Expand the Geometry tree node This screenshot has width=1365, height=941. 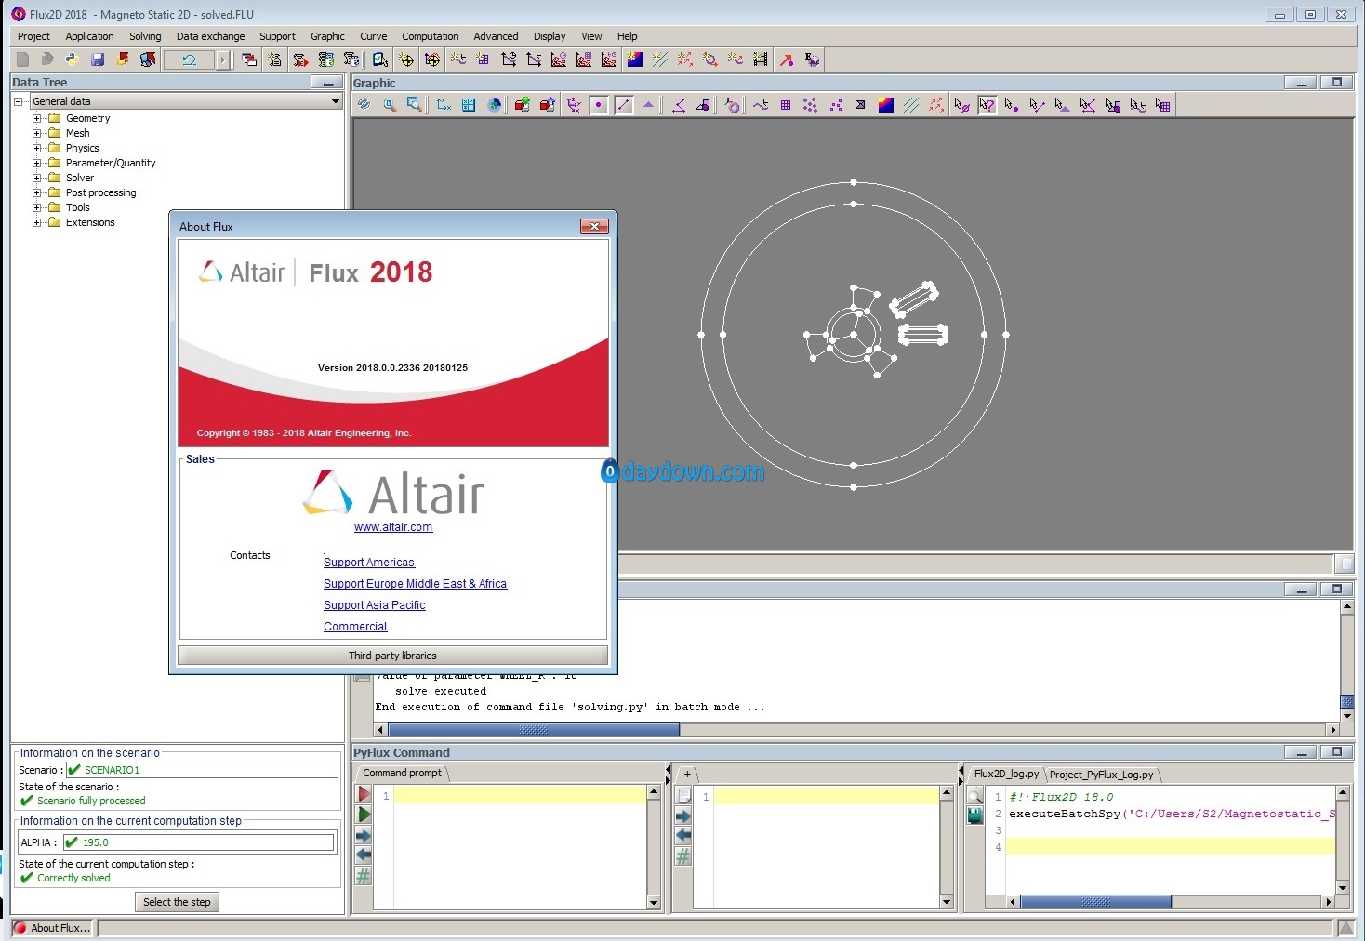pos(37,118)
